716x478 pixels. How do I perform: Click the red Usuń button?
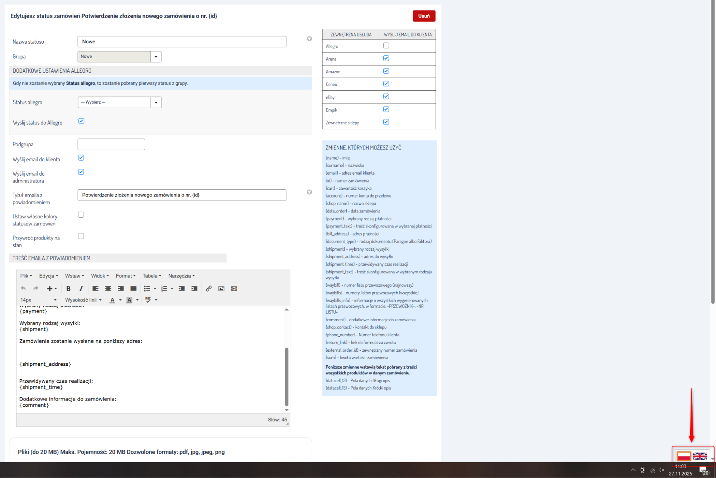click(424, 16)
